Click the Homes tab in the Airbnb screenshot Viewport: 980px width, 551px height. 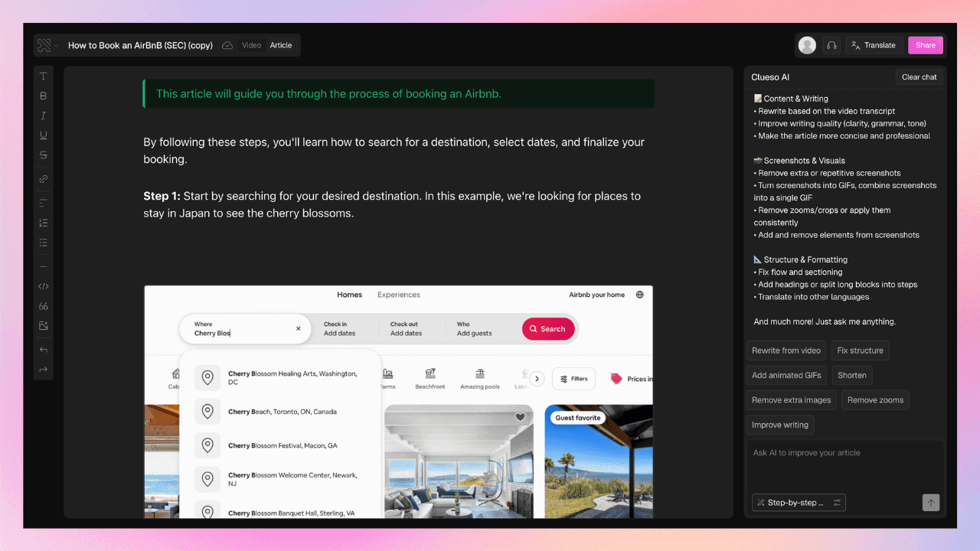click(x=350, y=295)
